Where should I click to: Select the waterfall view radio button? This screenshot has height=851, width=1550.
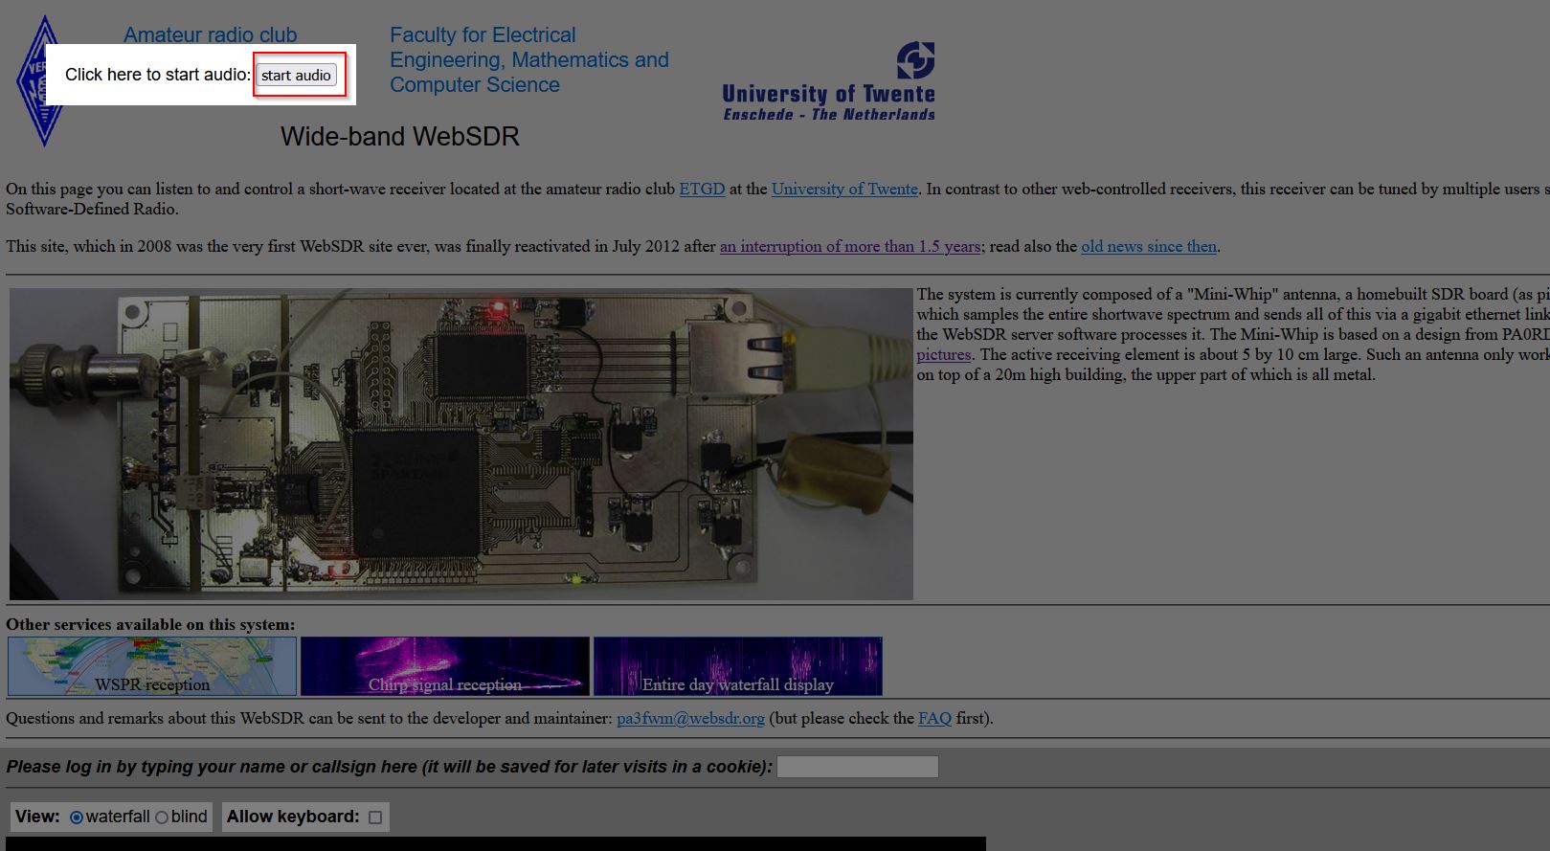pyautogui.click(x=77, y=817)
